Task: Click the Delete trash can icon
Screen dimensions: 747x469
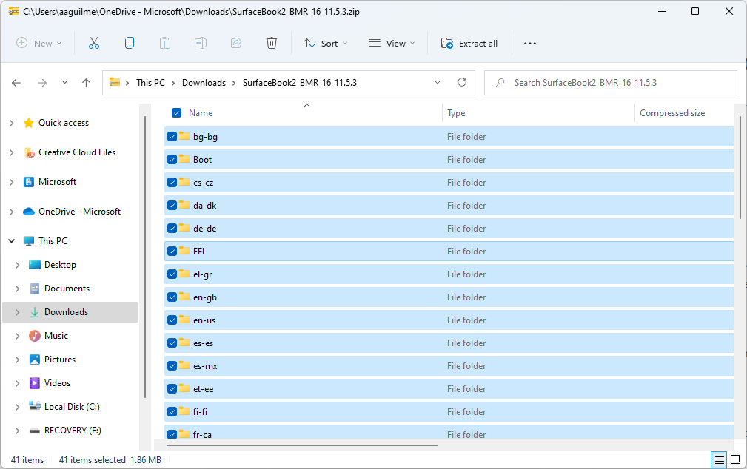Action: (x=272, y=44)
